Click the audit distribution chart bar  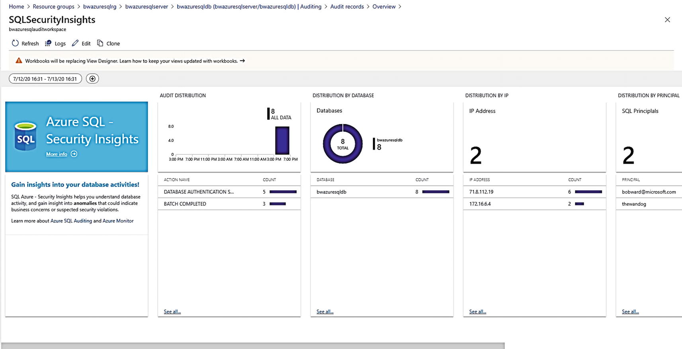[x=282, y=140]
